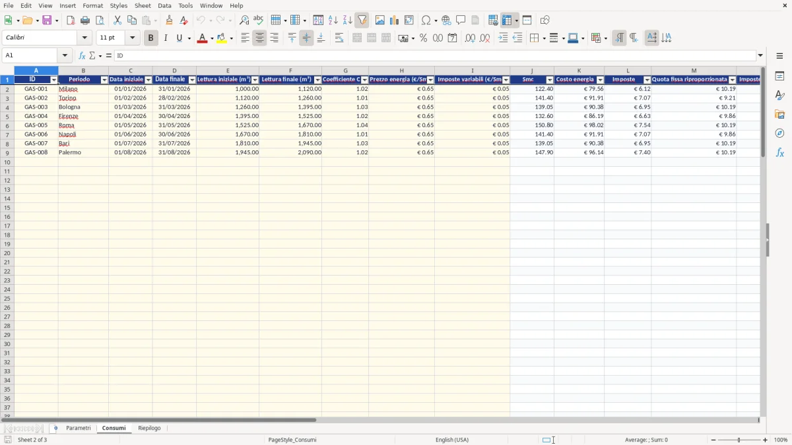This screenshot has width=792, height=445.
Task: Click the Export as PDF icon
Action: 71,20
